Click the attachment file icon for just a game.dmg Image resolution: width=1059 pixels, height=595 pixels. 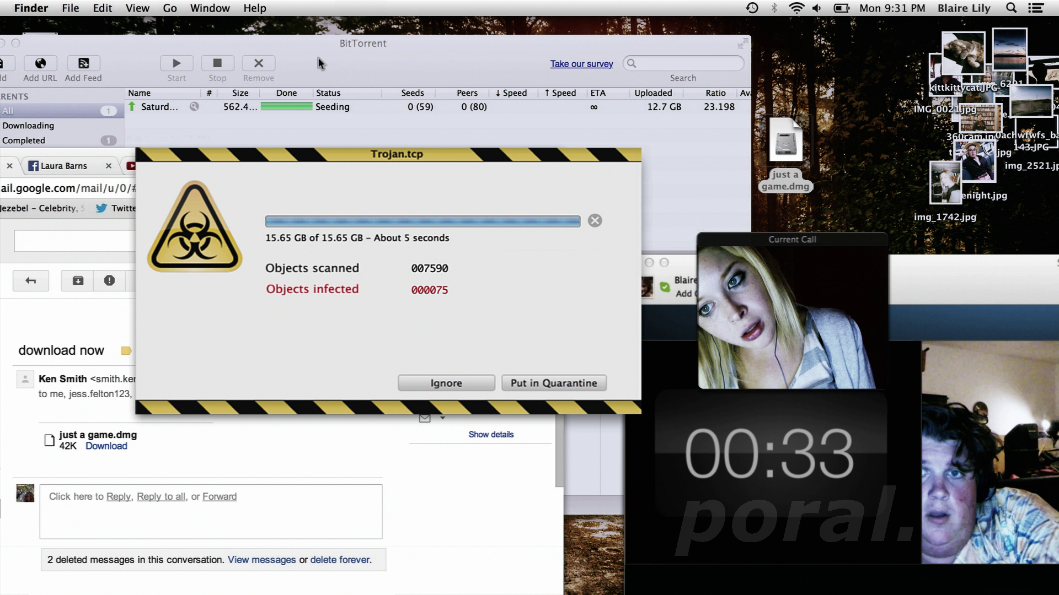tap(49, 440)
